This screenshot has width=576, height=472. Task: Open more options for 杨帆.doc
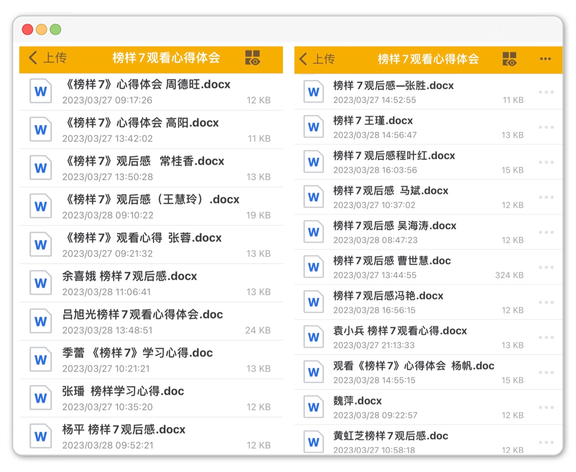coord(546,372)
